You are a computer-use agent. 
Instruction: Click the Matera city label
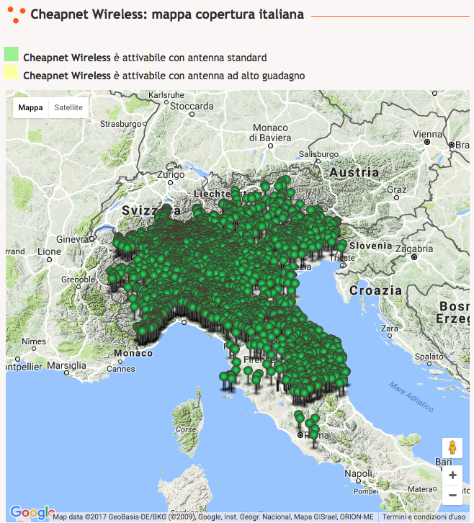[420, 489]
